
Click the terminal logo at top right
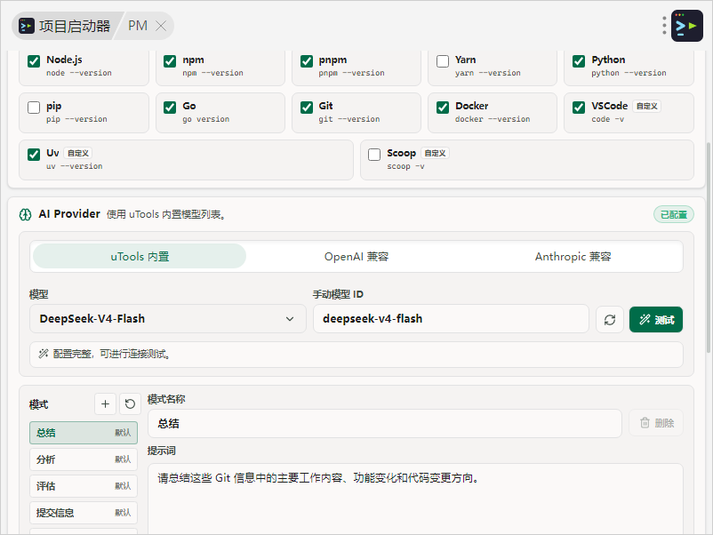point(686,26)
